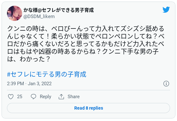Click the like count 25
The image size is (177, 121).
20,97
